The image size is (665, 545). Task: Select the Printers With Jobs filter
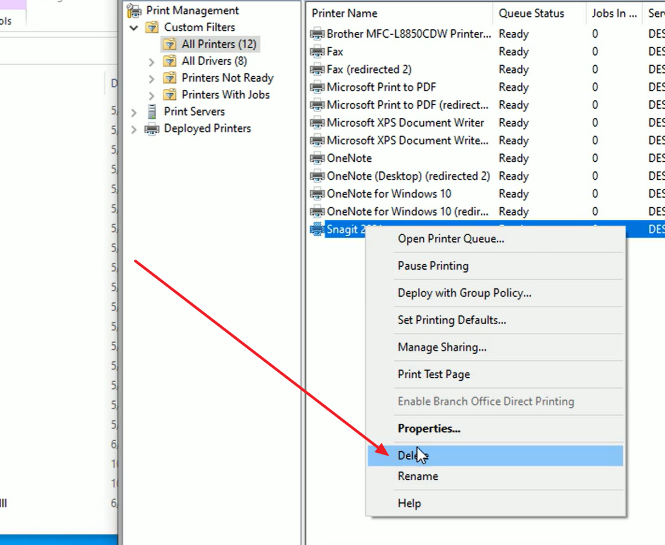click(x=226, y=95)
